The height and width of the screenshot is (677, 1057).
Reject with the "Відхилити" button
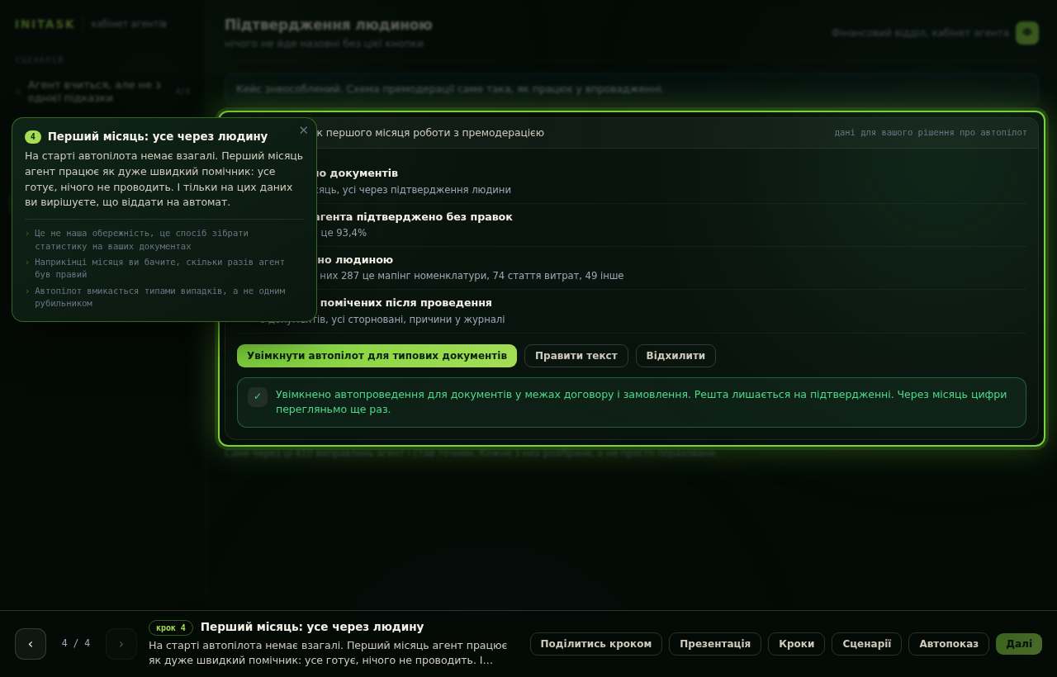point(675,356)
